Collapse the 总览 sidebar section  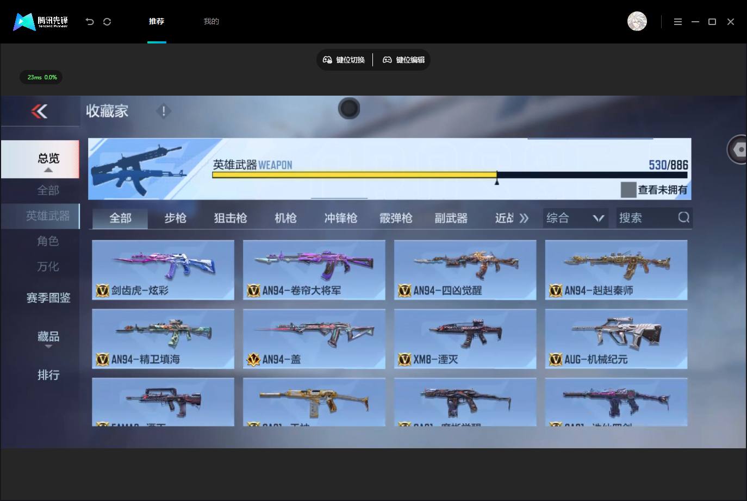coord(40,159)
